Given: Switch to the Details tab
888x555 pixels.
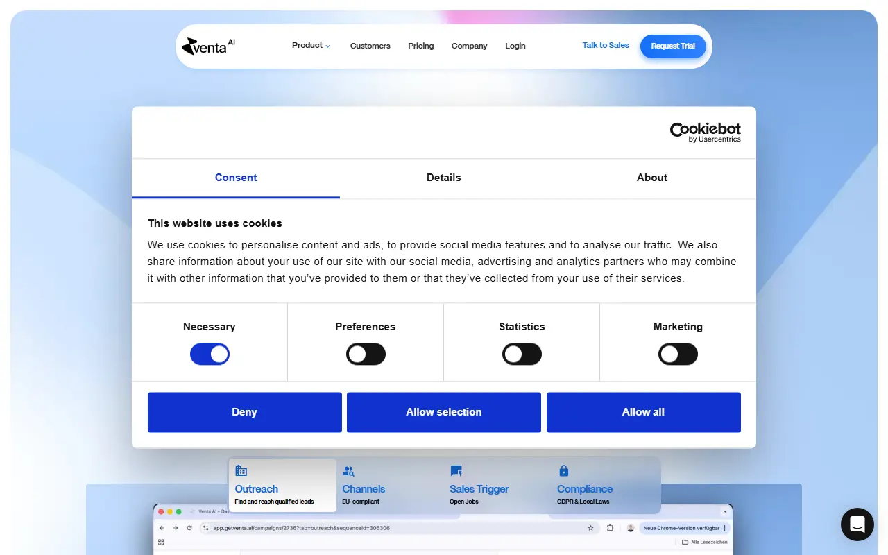Looking at the screenshot, I should [444, 178].
